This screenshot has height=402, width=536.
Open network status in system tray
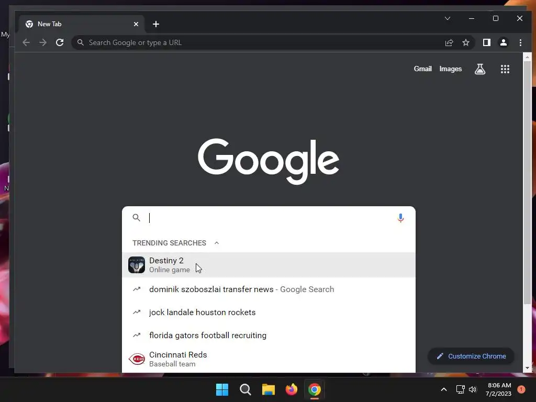pyautogui.click(x=460, y=389)
